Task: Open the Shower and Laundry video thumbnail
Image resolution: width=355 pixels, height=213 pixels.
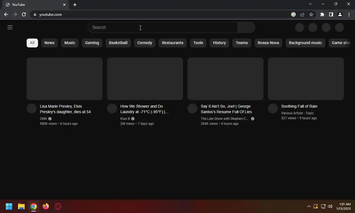Action: click(x=145, y=79)
